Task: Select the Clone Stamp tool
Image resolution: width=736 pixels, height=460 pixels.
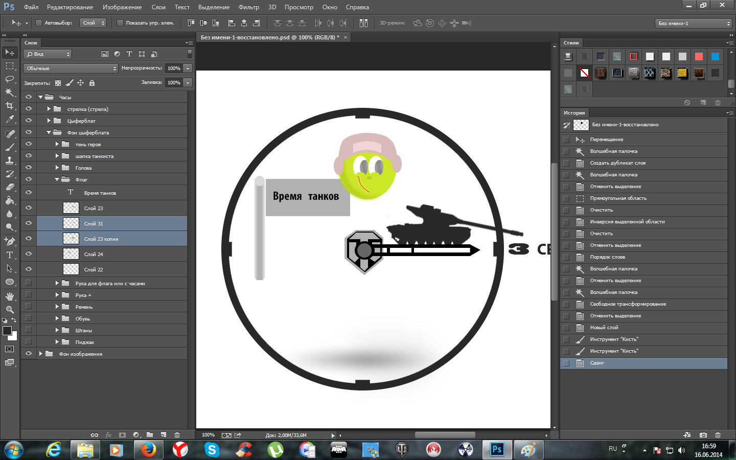Action: point(10,160)
